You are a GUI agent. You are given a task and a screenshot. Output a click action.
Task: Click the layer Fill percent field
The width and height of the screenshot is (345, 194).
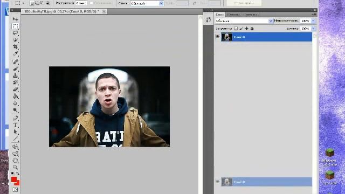tap(306, 29)
